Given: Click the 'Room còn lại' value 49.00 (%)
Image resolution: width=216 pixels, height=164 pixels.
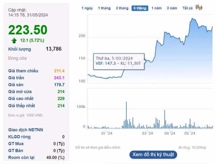Looking at the screenshot, I should coord(55,158).
